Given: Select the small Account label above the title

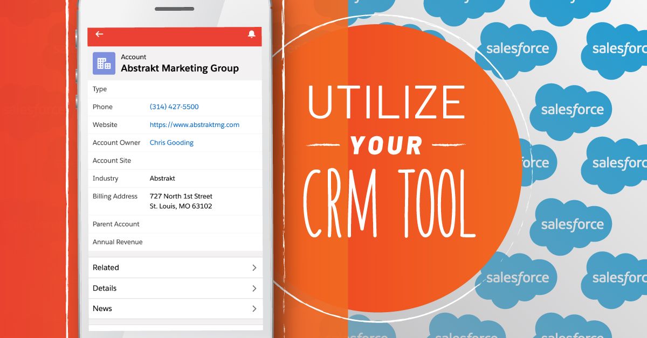Looking at the screenshot, I should 133,57.
